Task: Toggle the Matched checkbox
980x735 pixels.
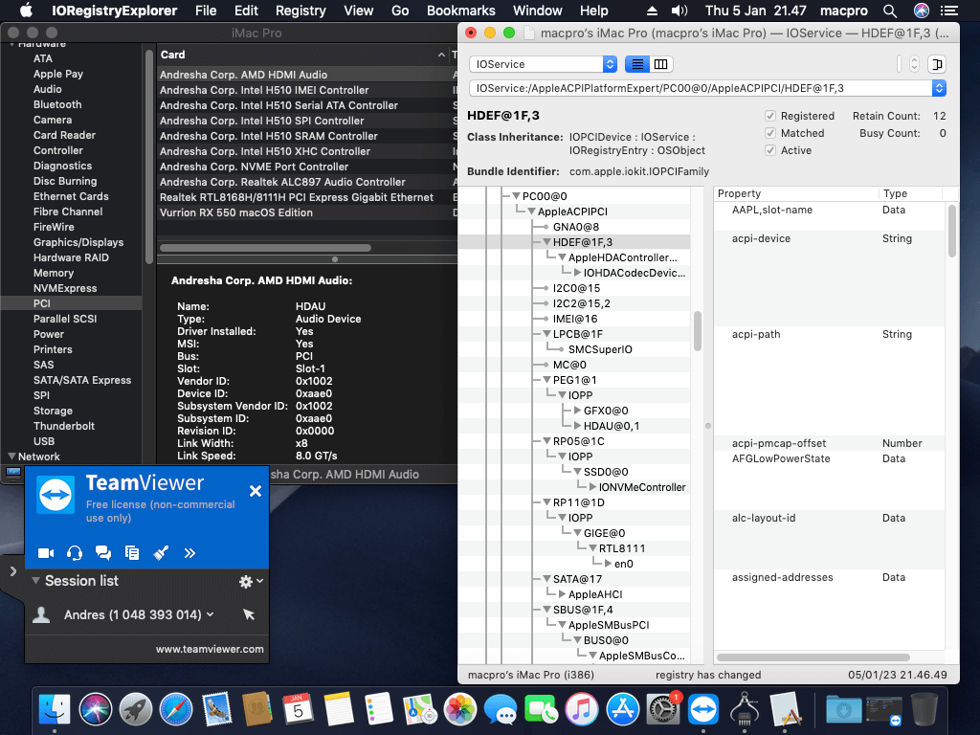Action: coord(770,133)
